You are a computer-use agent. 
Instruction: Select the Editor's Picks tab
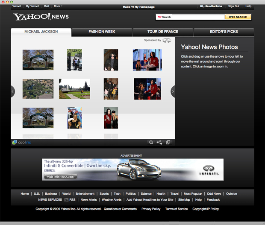[x=224, y=32]
